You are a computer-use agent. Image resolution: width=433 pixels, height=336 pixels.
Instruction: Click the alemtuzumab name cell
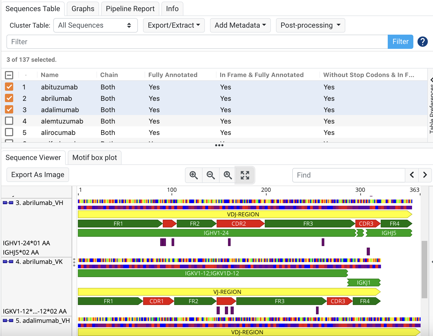pyautogui.click(x=62, y=121)
